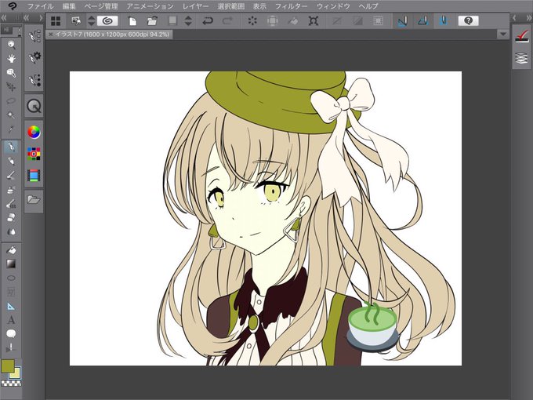This screenshot has height=400, width=533.
Task: Open the ページ管理 menu
Action: click(101, 6)
